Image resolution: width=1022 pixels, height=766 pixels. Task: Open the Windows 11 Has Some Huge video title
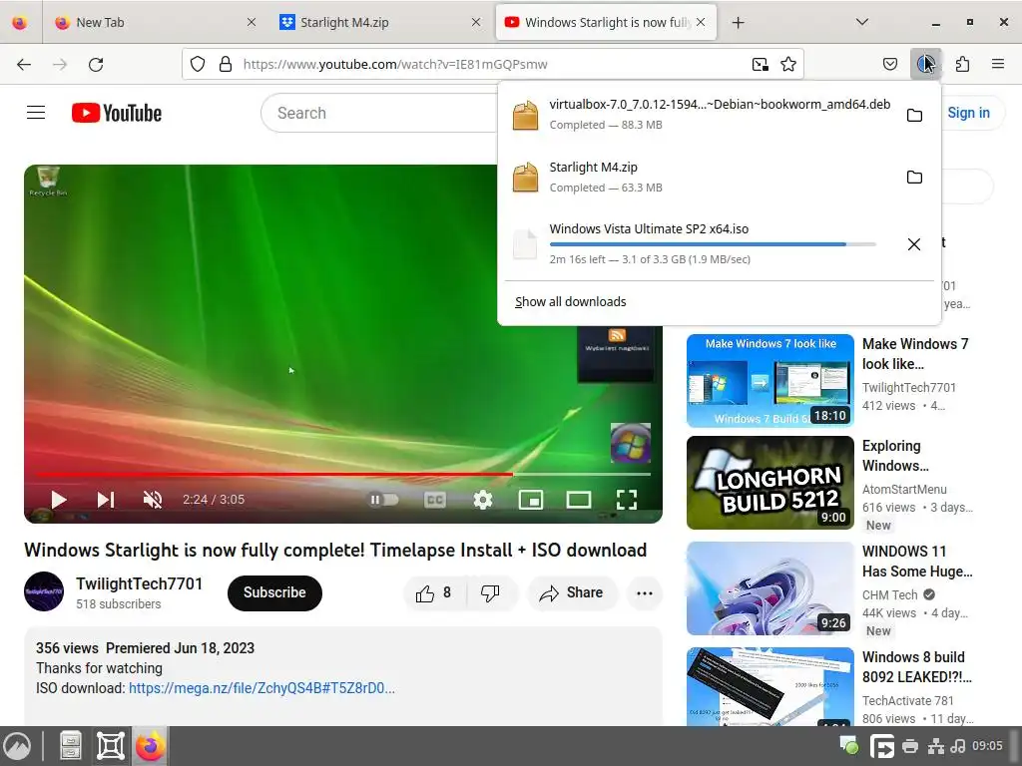(x=917, y=561)
